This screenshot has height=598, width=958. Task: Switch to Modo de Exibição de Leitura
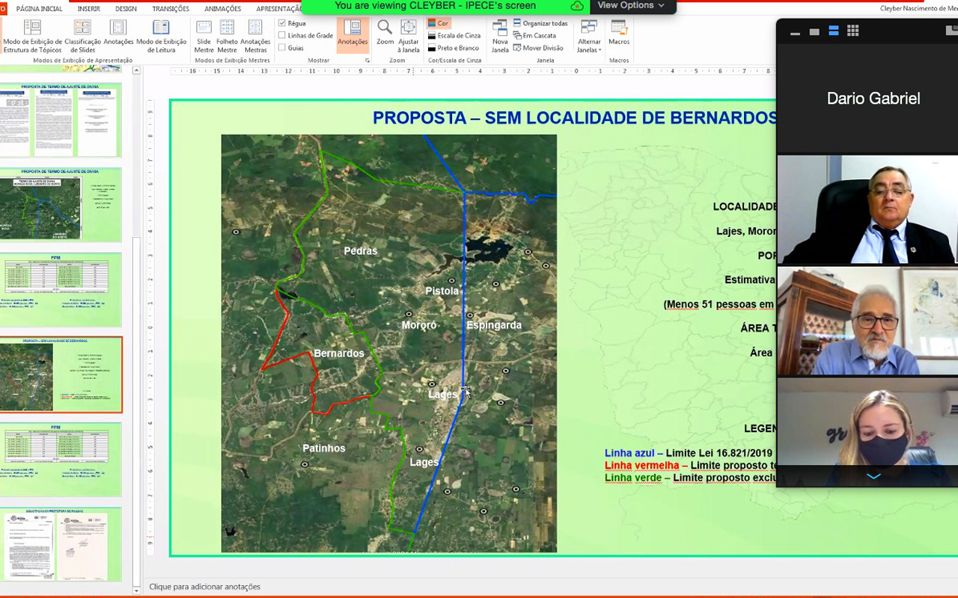(161, 35)
